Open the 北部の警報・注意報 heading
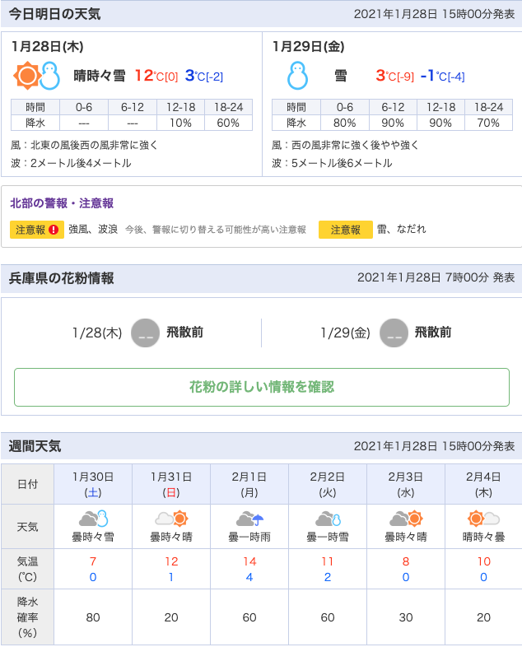 pyautogui.click(x=62, y=202)
